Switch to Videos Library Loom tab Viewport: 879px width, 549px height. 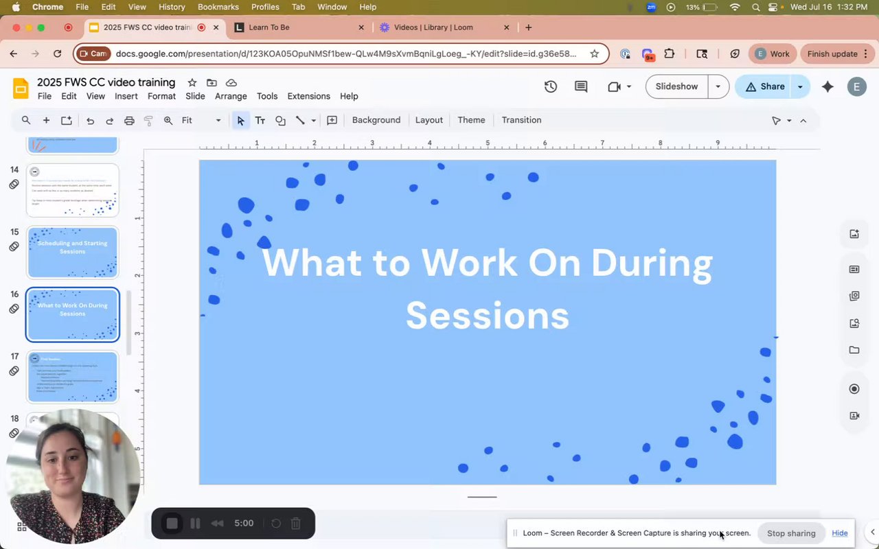444,27
